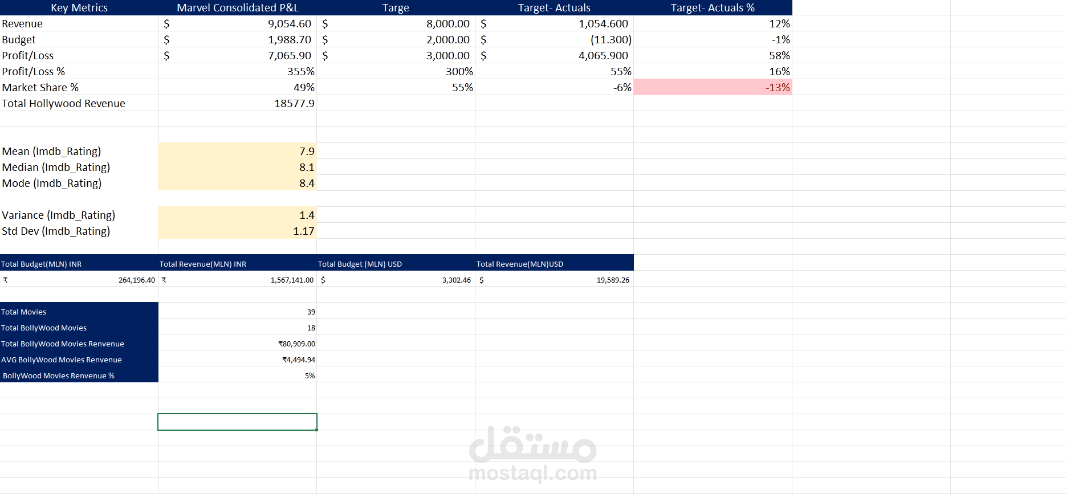The image size is (1066, 494).
Task: Select the Target- Actuals % header cell
Action: pos(713,7)
